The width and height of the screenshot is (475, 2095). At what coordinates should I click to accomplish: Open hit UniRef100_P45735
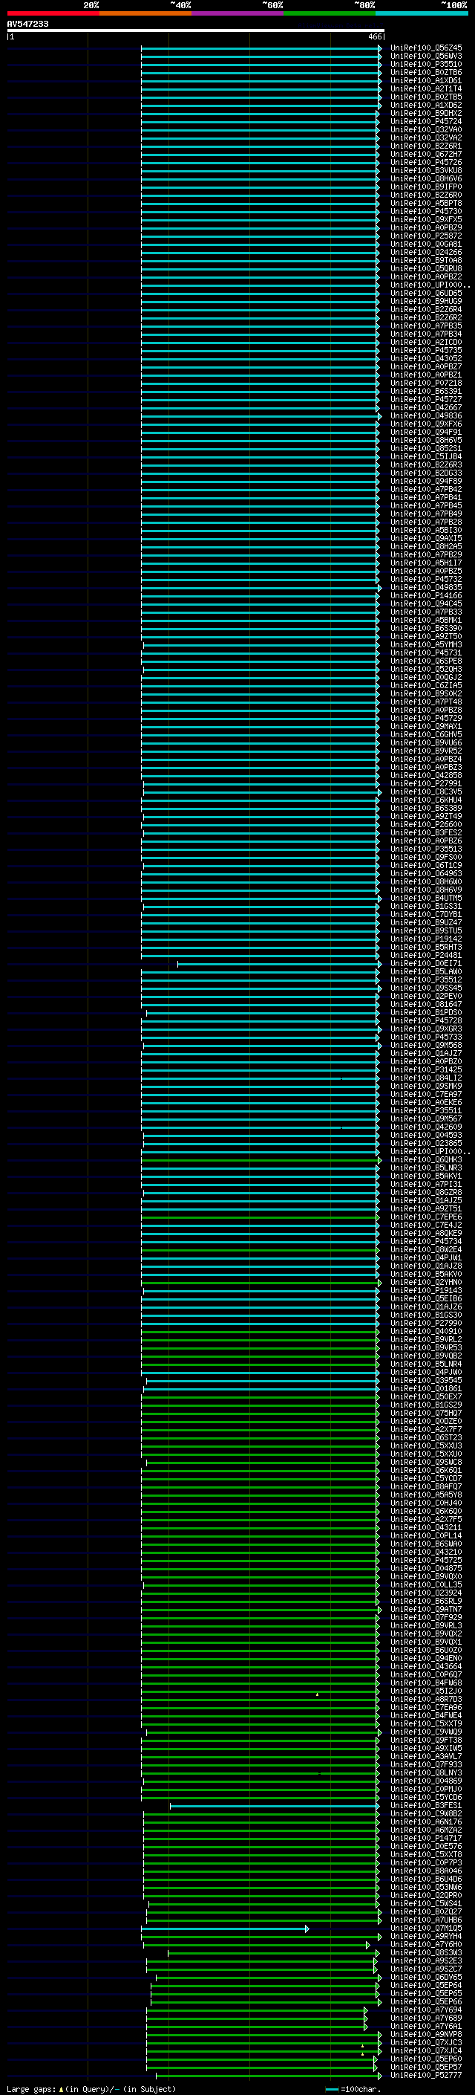pyautogui.click(x=425, y=351)
